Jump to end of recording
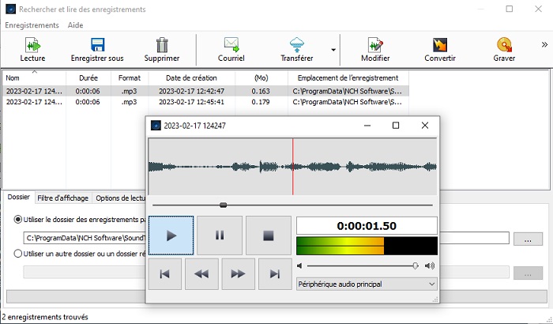This screenshot has height=324, width=553. (275, 274)
